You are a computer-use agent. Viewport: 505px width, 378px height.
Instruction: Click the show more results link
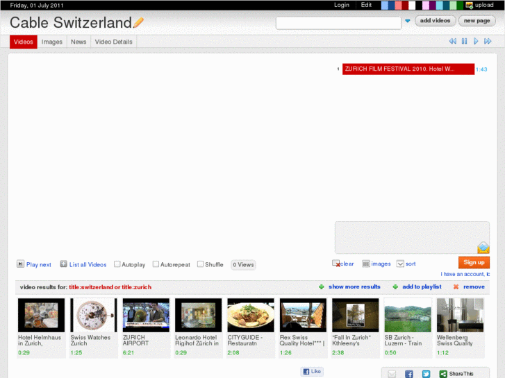point(354,286)
